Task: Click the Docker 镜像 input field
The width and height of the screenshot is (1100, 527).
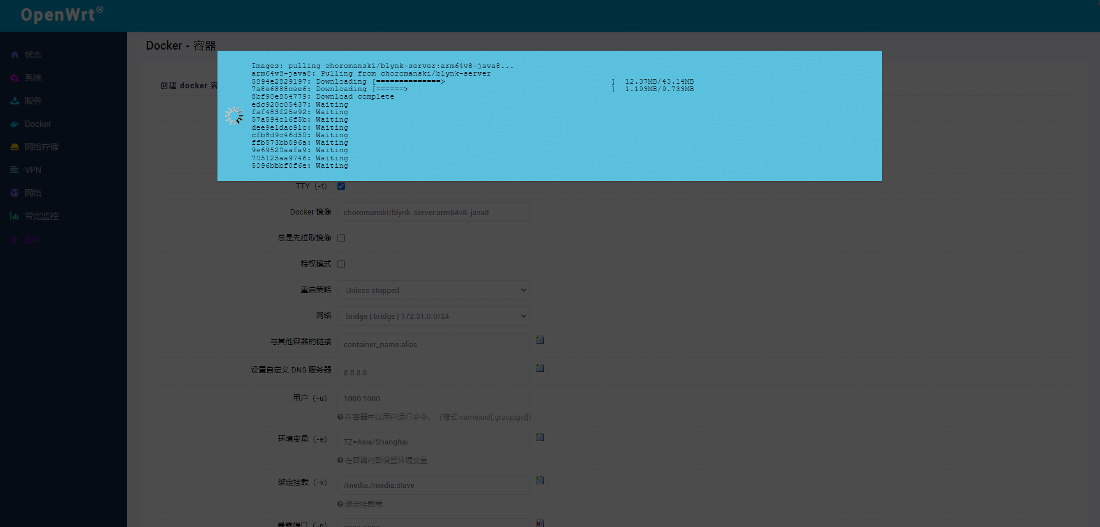Action: click(x=433, y=212)
